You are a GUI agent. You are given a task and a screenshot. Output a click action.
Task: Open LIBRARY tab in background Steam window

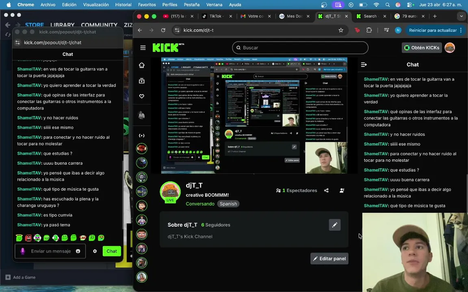coord(63,25)
